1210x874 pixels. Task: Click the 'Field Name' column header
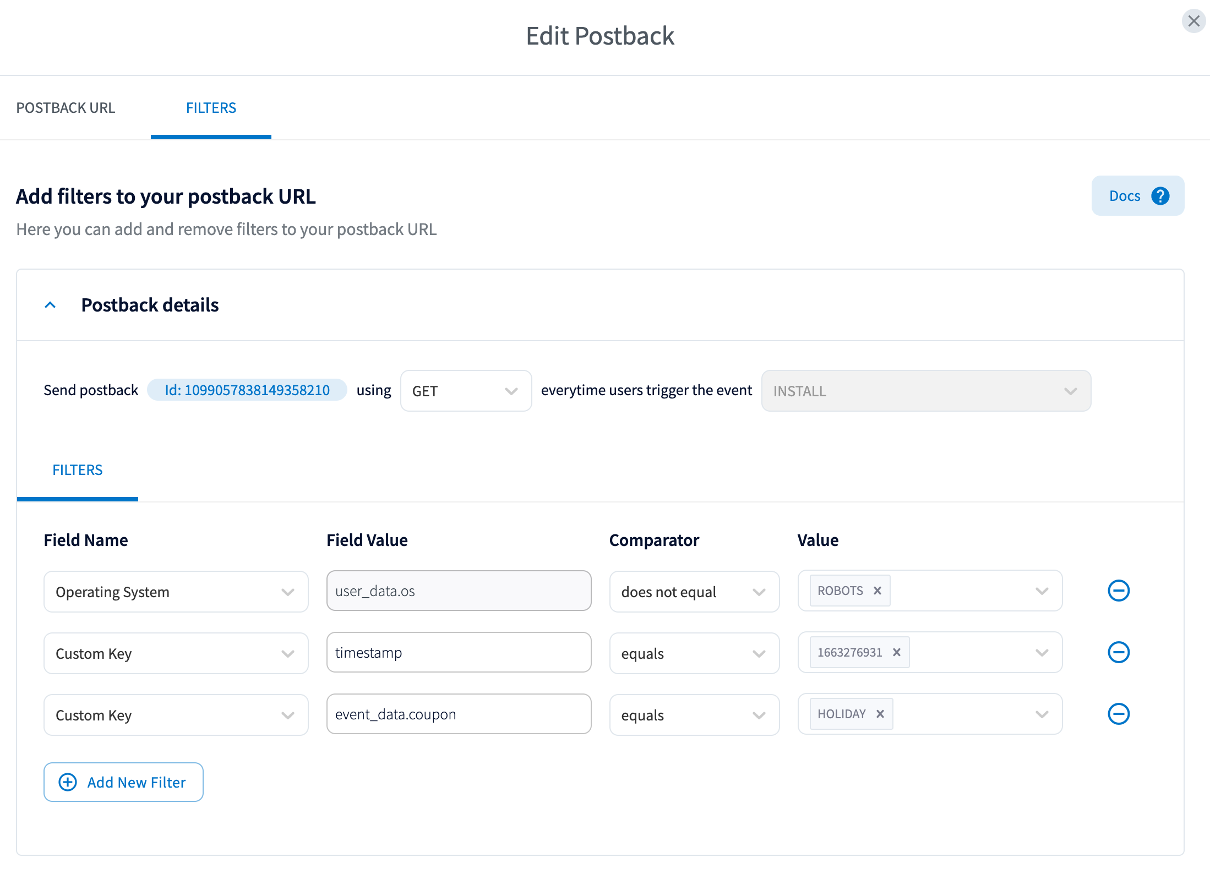click(86, 540)
